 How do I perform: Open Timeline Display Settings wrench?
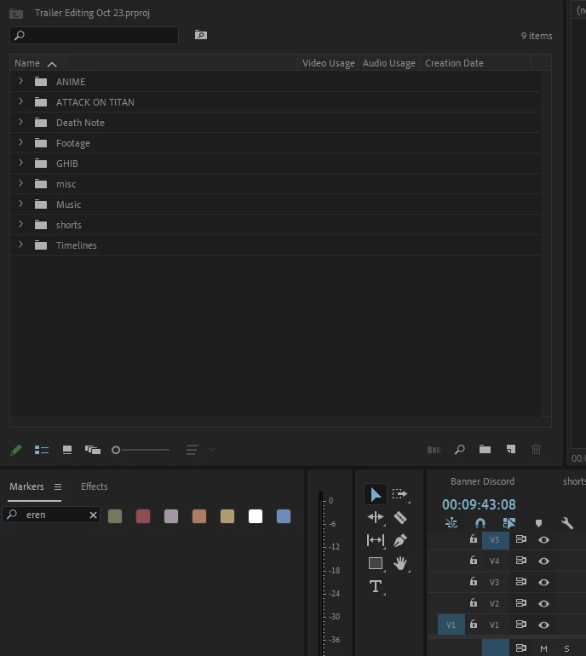pos(566,523)
